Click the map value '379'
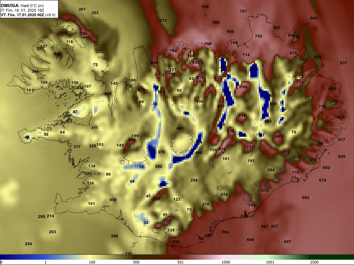This screenshot has width=354, height=265. click(161, 152)
